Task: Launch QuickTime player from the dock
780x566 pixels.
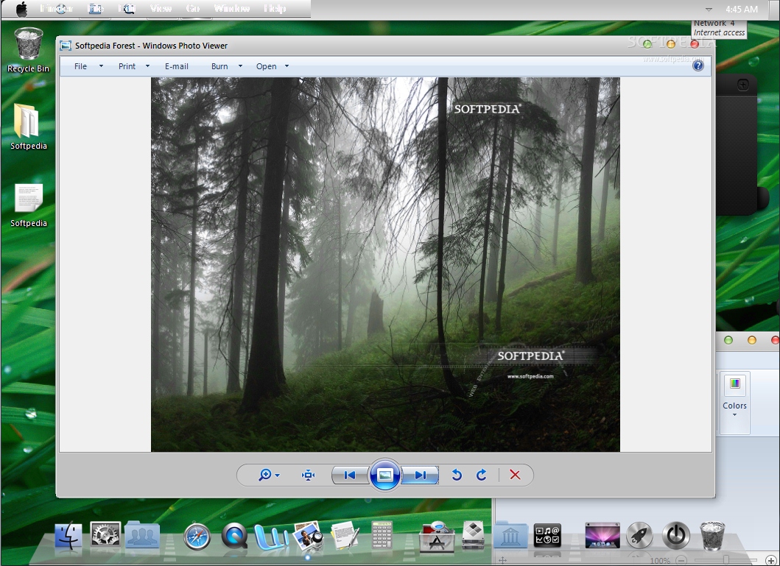Action: click(x=234, y=536)
